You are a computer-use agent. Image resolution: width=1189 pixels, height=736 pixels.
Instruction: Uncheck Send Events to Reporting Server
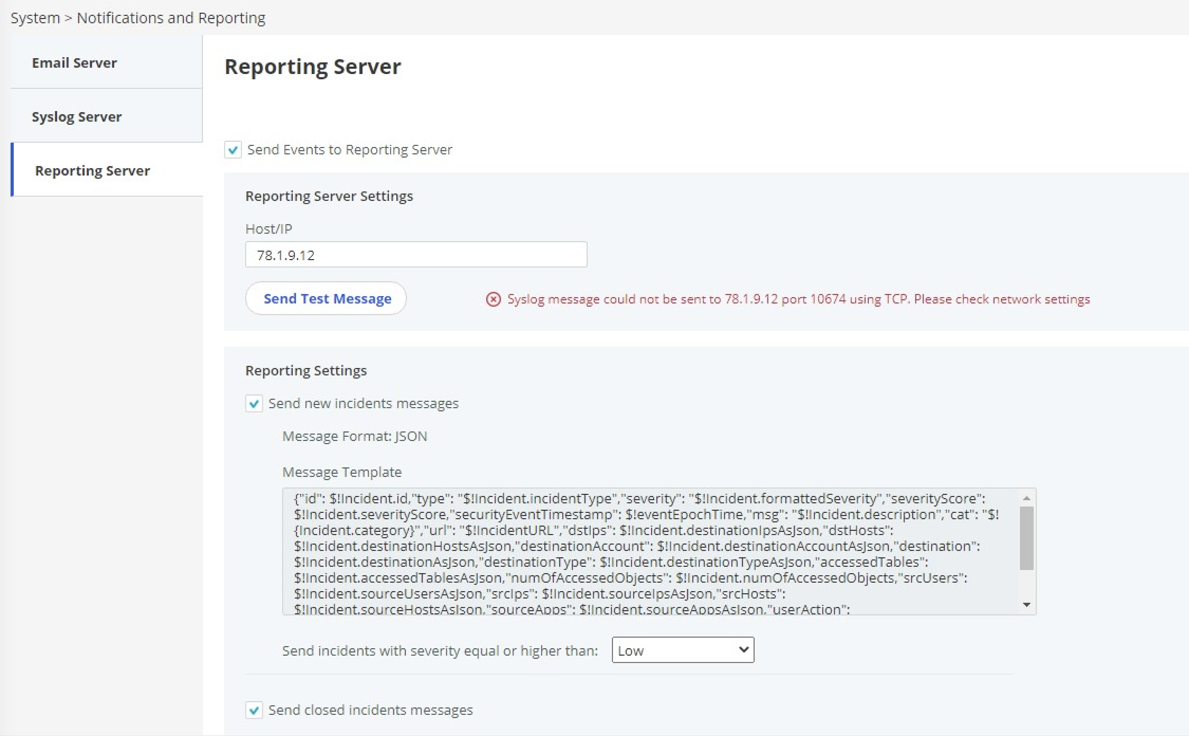tap(233, 150)
